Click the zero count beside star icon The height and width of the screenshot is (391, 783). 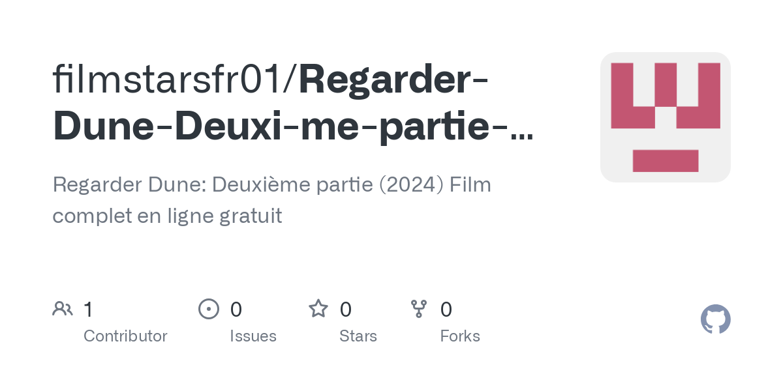coord(346,309)
